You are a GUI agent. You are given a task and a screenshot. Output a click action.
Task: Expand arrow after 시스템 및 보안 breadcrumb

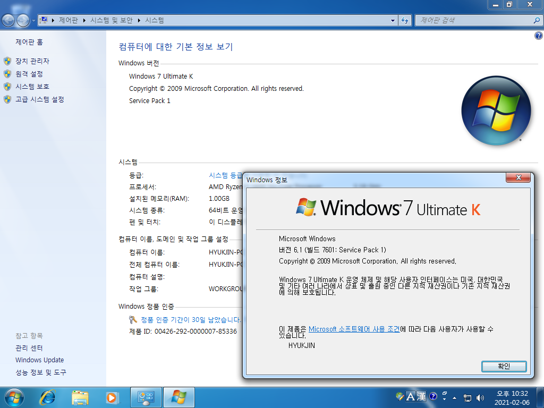tap(139, 21)
